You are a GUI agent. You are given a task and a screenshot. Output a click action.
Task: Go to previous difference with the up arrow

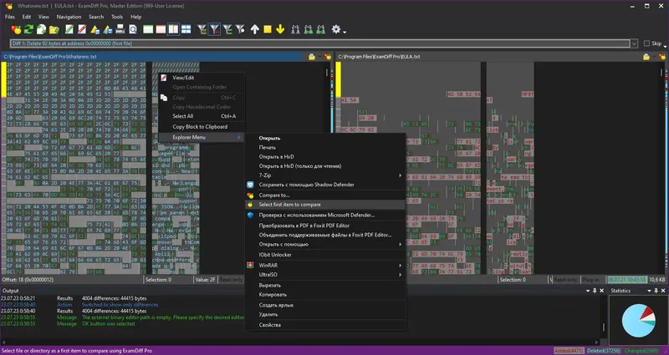[x=255, y=29]
